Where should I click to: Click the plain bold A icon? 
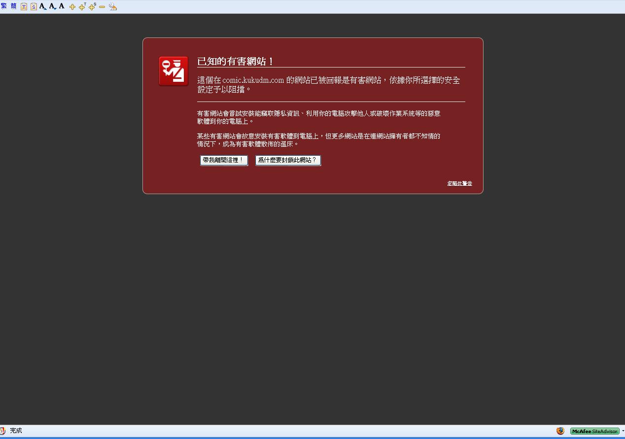tap(62, 6)
